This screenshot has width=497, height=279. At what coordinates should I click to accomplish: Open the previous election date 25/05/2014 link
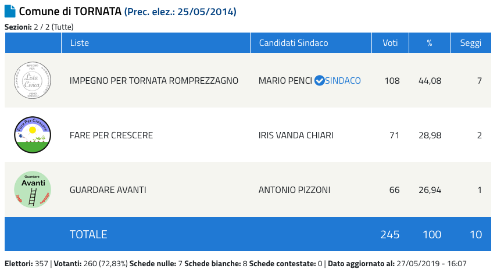180,12
